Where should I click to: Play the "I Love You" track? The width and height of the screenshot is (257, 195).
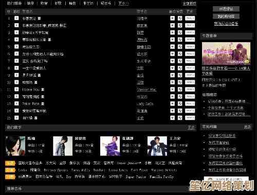click(x=16, y=89)
